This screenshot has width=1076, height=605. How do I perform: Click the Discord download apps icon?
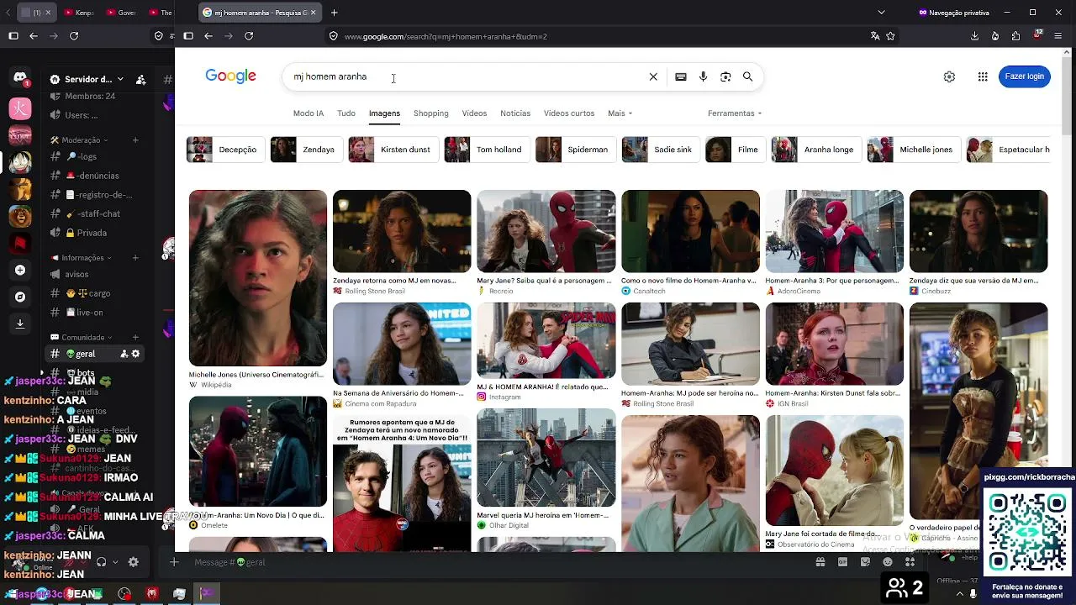[x=20, y=324]
